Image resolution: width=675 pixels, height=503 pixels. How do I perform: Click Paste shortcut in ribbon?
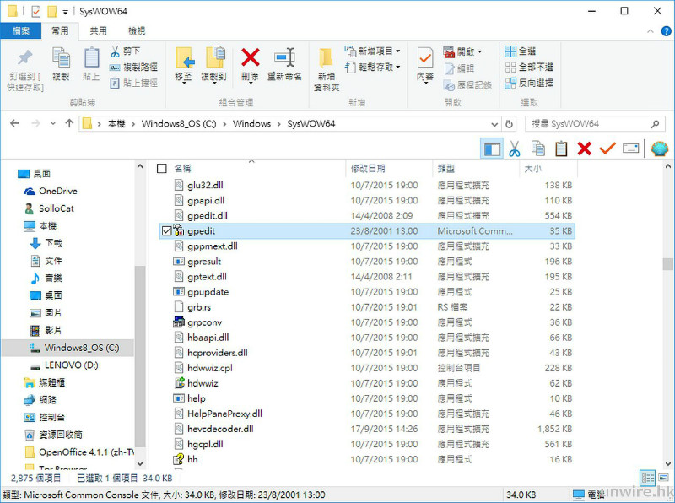[x=133, y=83]
